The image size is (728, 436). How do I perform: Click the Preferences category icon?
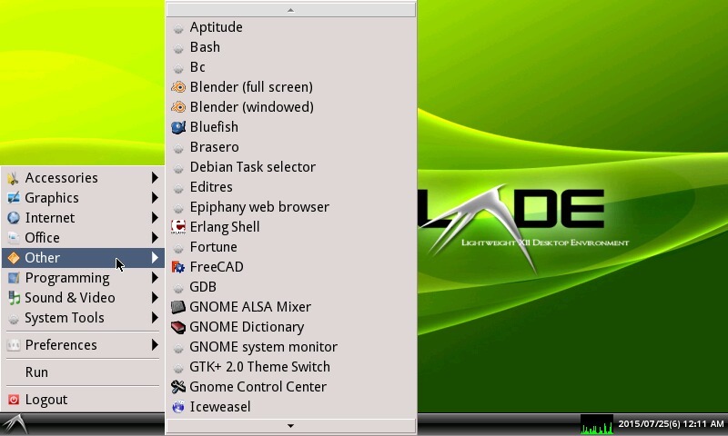coord(14,345)
